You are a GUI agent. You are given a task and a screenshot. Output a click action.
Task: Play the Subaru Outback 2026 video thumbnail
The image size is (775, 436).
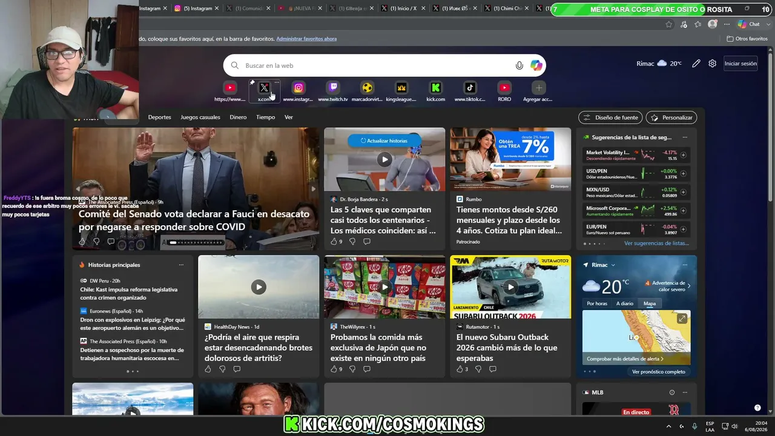[x=510, y=287]
